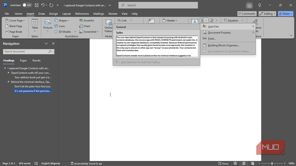
Task: Insert the Spike AutoText preview entry
Action: click(157, 46)
